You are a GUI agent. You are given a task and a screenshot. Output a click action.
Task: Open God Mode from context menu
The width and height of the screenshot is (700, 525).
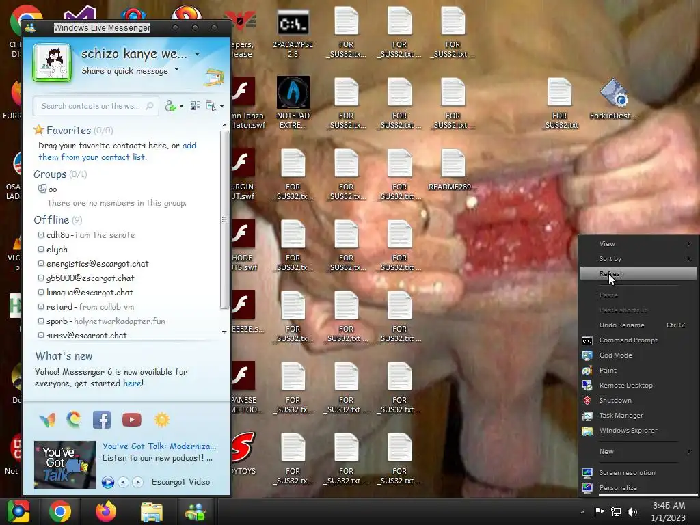click(638, 355)
